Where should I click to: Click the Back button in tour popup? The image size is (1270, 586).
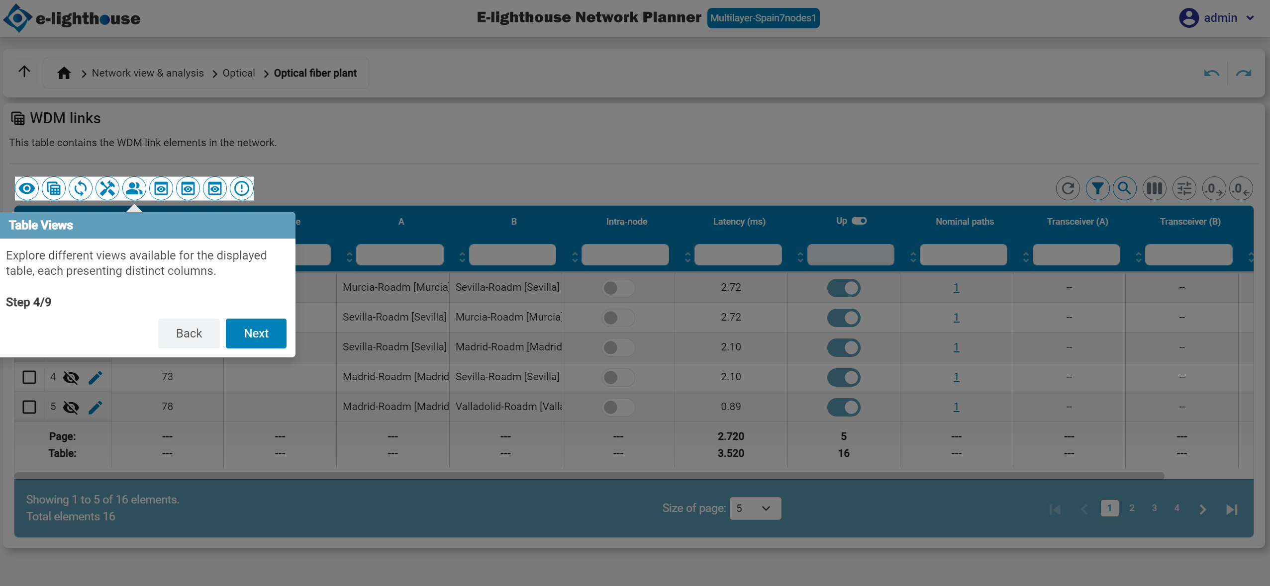click(189, 334)
